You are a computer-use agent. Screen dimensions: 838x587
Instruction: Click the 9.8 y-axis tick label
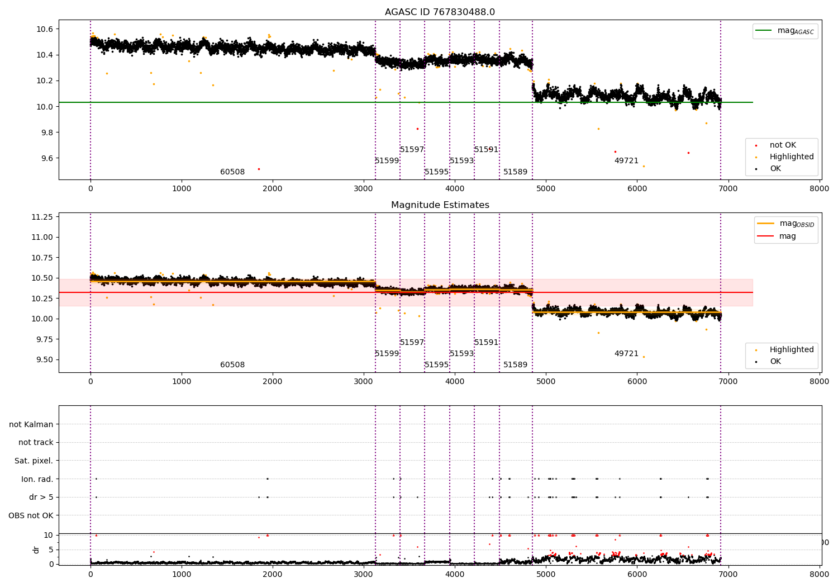pos(47,132)
